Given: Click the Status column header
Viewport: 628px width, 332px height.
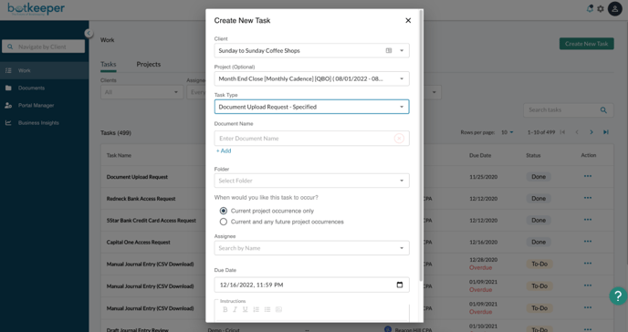Looking at the screenshot, I should tap(533, 155).
